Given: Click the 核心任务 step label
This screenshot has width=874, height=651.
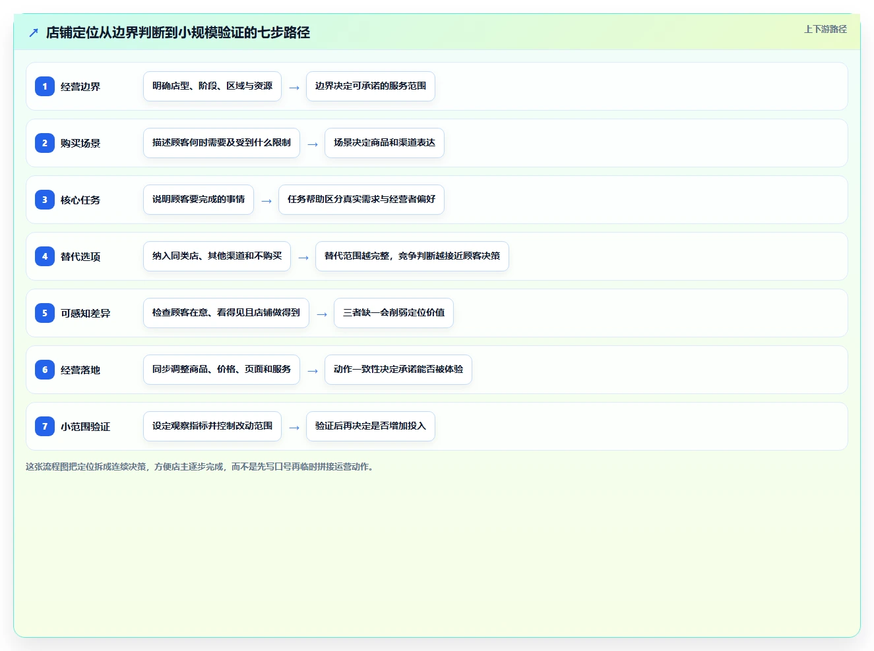Looking at the screenshot, I should tap(80, 200).
